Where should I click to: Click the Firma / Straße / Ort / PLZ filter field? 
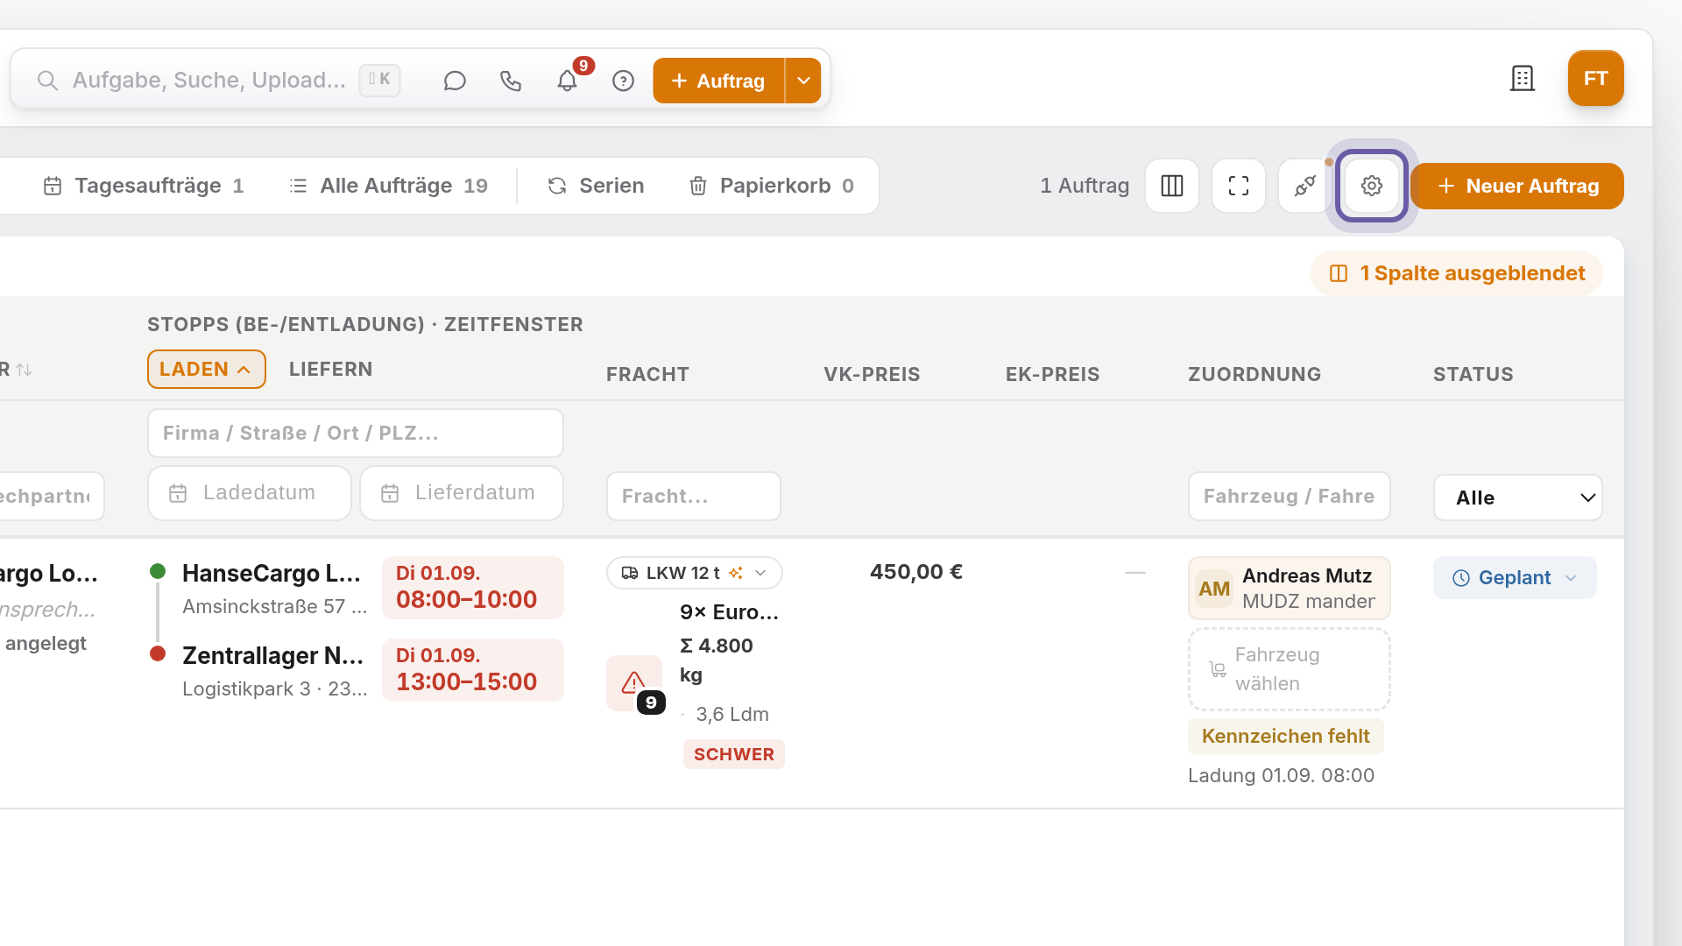[x=355, y=433]
